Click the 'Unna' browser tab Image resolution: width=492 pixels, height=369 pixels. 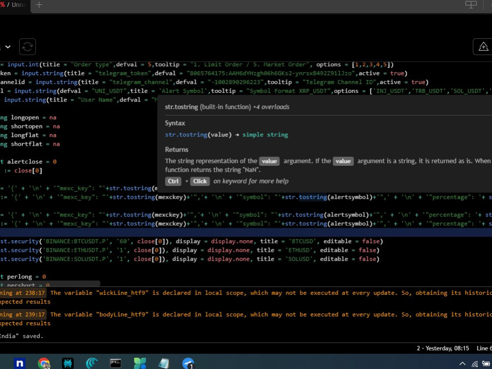15,5
